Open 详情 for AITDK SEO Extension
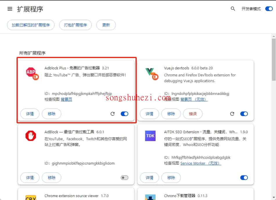This screenshot has height=200, width=276. (x=149, y=178)
